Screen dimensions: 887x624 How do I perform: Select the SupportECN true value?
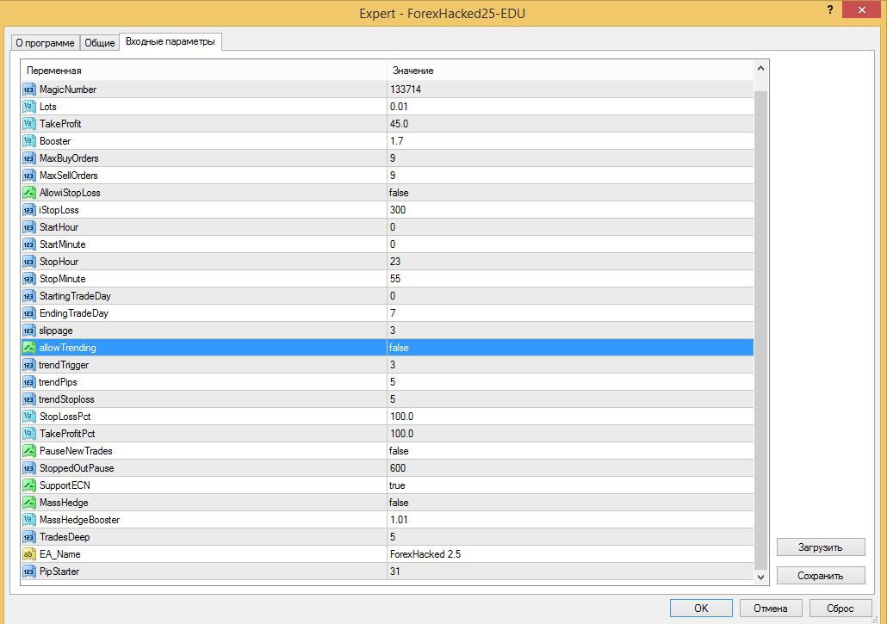(x=397, y=485)
